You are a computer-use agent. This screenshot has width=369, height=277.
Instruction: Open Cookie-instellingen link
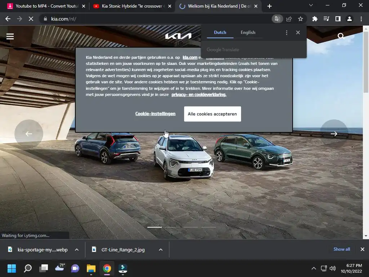tap(155, 114)
